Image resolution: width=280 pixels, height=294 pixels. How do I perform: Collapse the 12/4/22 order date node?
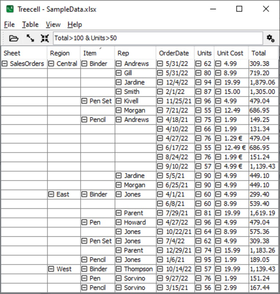tap(160, 82)
